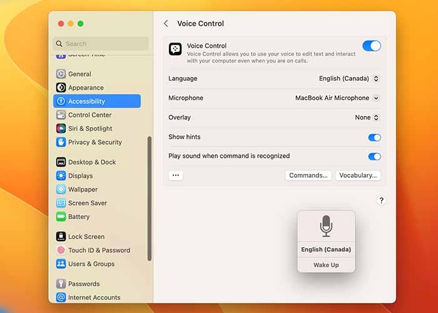This screenshot has height=313, width=438.
Task: Open the Language English (Canada) dropdown
Action: tap(349, 78)
